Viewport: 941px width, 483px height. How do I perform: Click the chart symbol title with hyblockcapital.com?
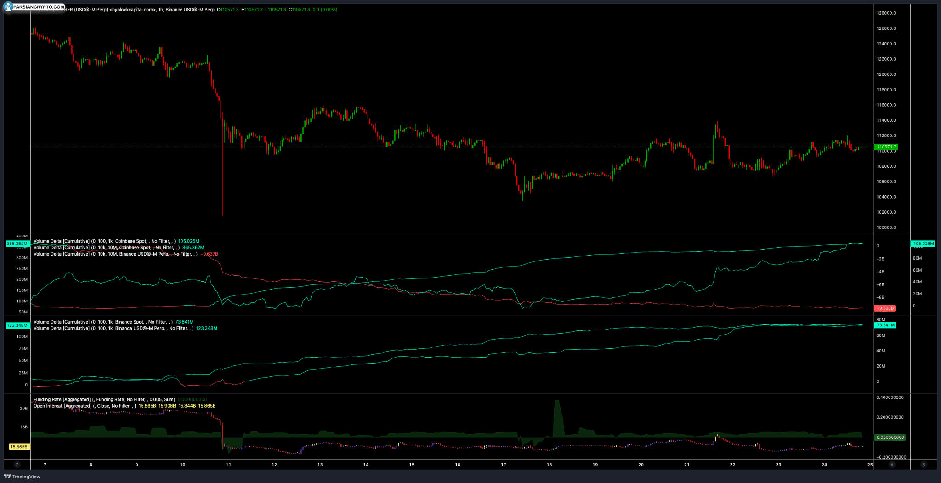pos(124,10)
